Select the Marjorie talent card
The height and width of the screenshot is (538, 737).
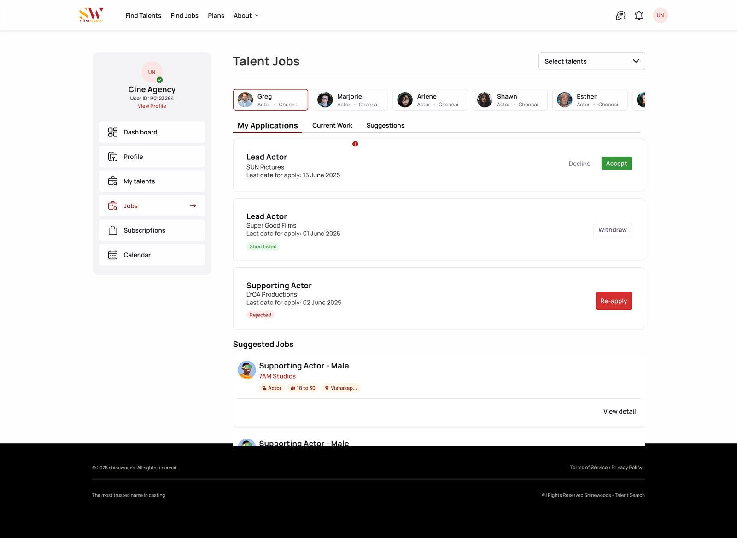click(350, 100)
